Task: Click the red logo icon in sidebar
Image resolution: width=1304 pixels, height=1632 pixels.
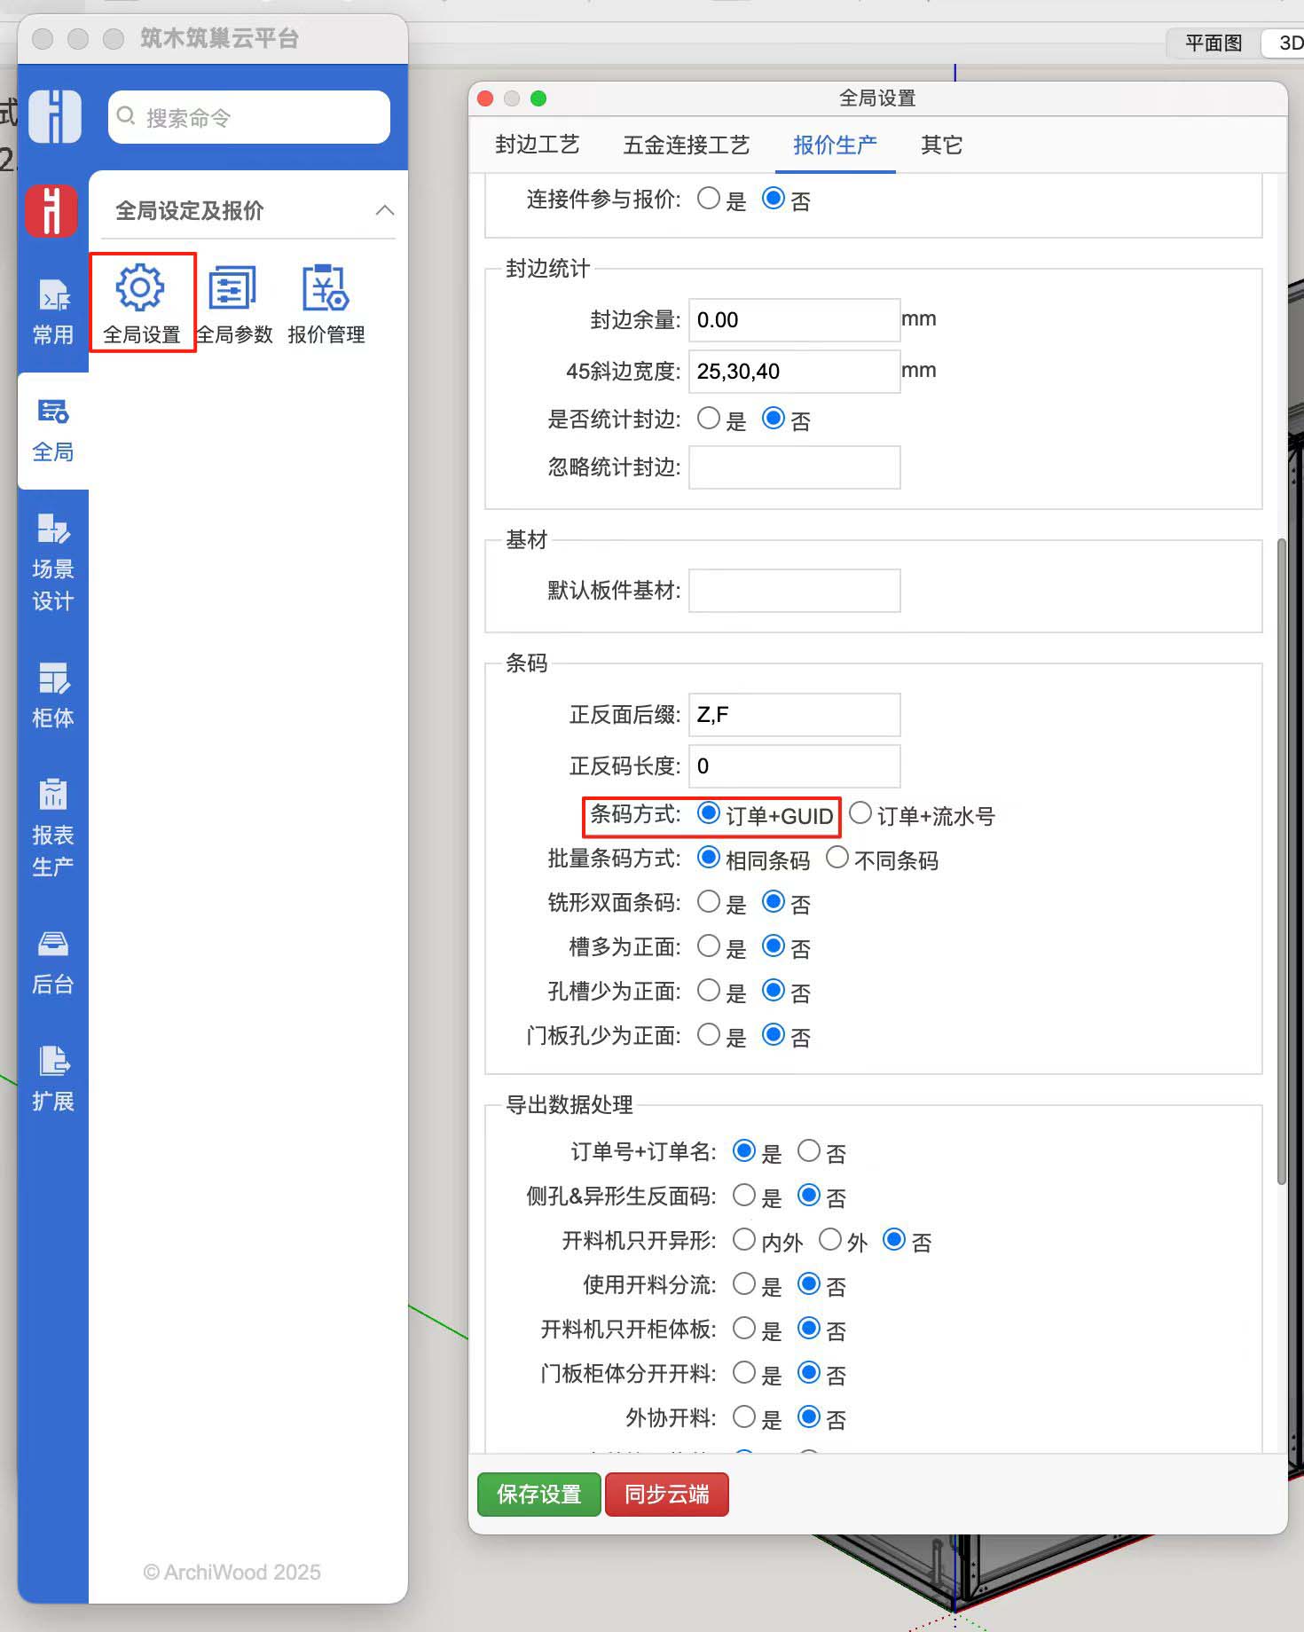Action: [x=51, y=210]
